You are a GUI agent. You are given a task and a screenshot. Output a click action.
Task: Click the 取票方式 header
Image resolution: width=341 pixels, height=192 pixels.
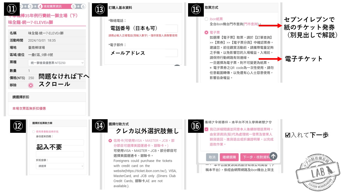(x=212, y=8)
